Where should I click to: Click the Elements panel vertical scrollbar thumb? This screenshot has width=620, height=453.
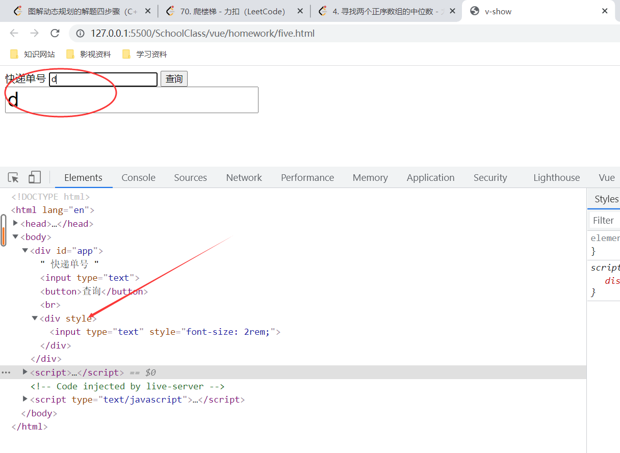click(x=4, y=230)
